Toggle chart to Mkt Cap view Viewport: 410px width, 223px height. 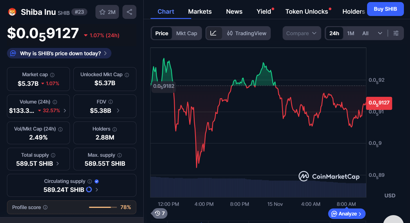pyautogui.click(x=187, y=33)
